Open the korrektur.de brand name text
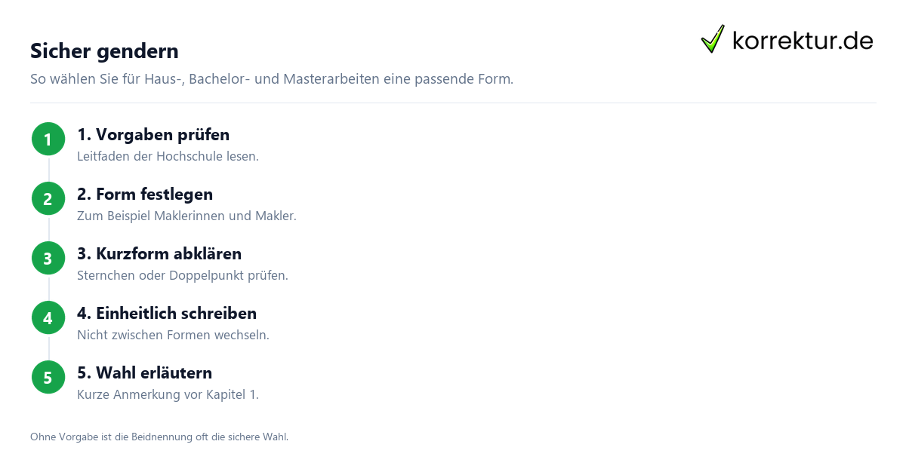The width and height of the screenshot is (906, 475). point(803,40)
